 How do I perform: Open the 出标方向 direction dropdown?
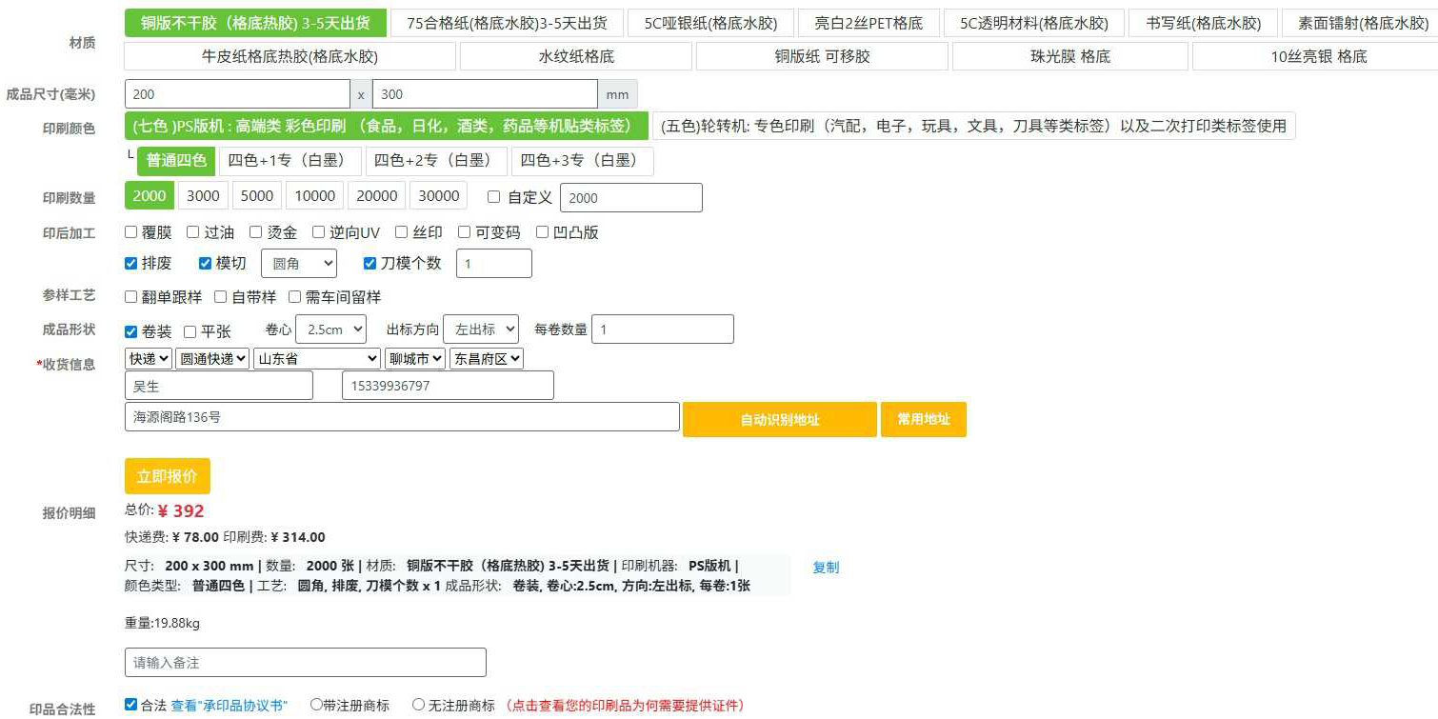pyautogui.click(x=481, y=329)
